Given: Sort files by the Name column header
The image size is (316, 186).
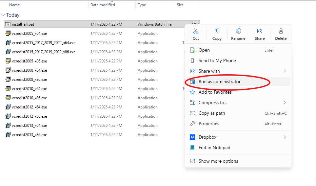Looking at the screenshot, I should pyautogui.click(x=14, y=5).
